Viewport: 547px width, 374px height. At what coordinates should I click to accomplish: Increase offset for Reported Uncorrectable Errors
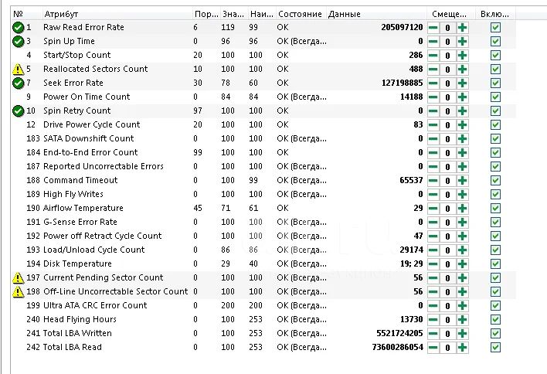coord(462,167)
